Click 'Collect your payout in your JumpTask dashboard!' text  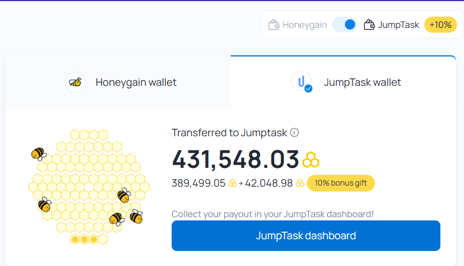click(272, 214)
